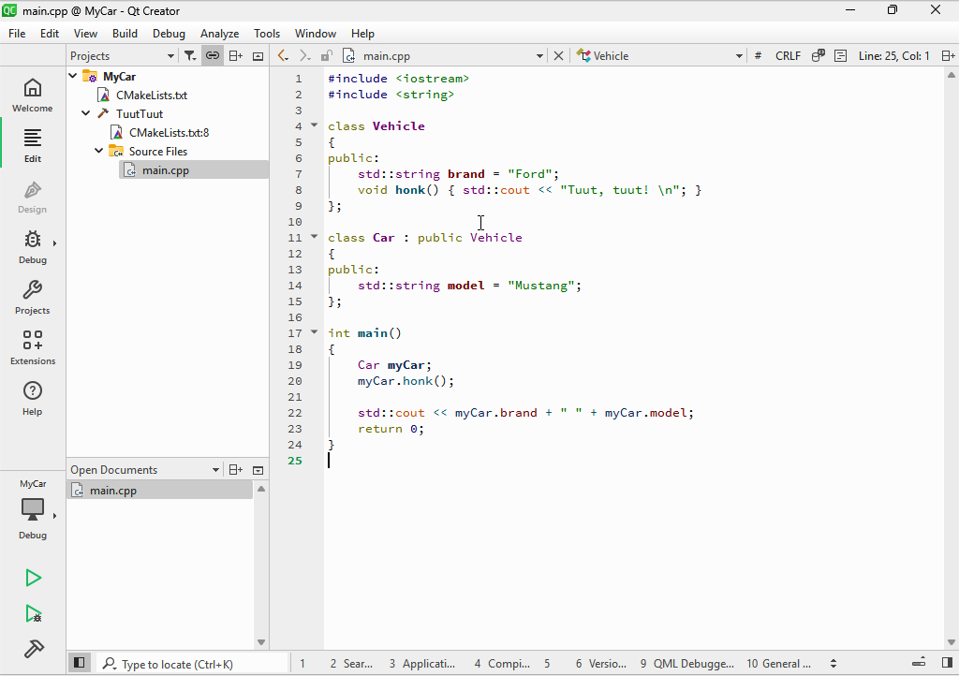Toggle the right sidebar visibility button
This screenshot has height=676, width=959.
coord(946,663)
